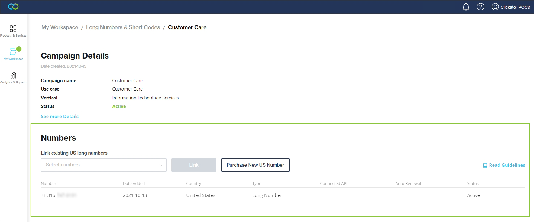Open the Clickatell POC3 account menu

[515, 7]
